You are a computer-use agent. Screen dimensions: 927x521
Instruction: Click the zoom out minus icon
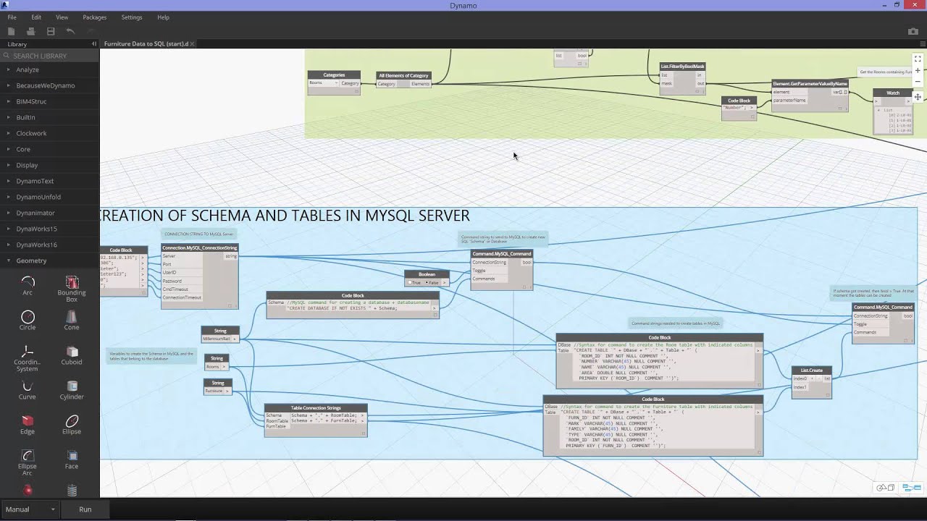pyautogui.click(x=918, y=82)
